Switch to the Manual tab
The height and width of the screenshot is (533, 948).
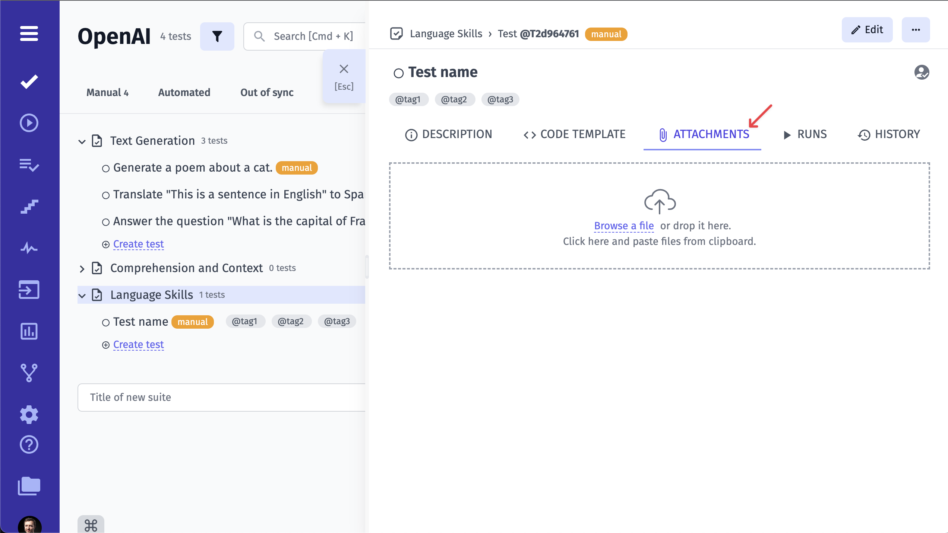(107, 92)
